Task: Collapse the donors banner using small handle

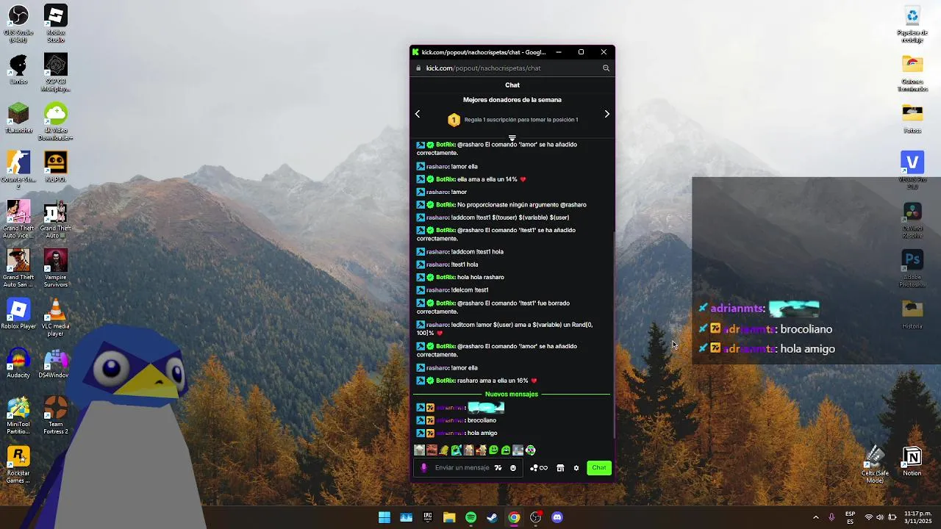Action: [512, 138]
